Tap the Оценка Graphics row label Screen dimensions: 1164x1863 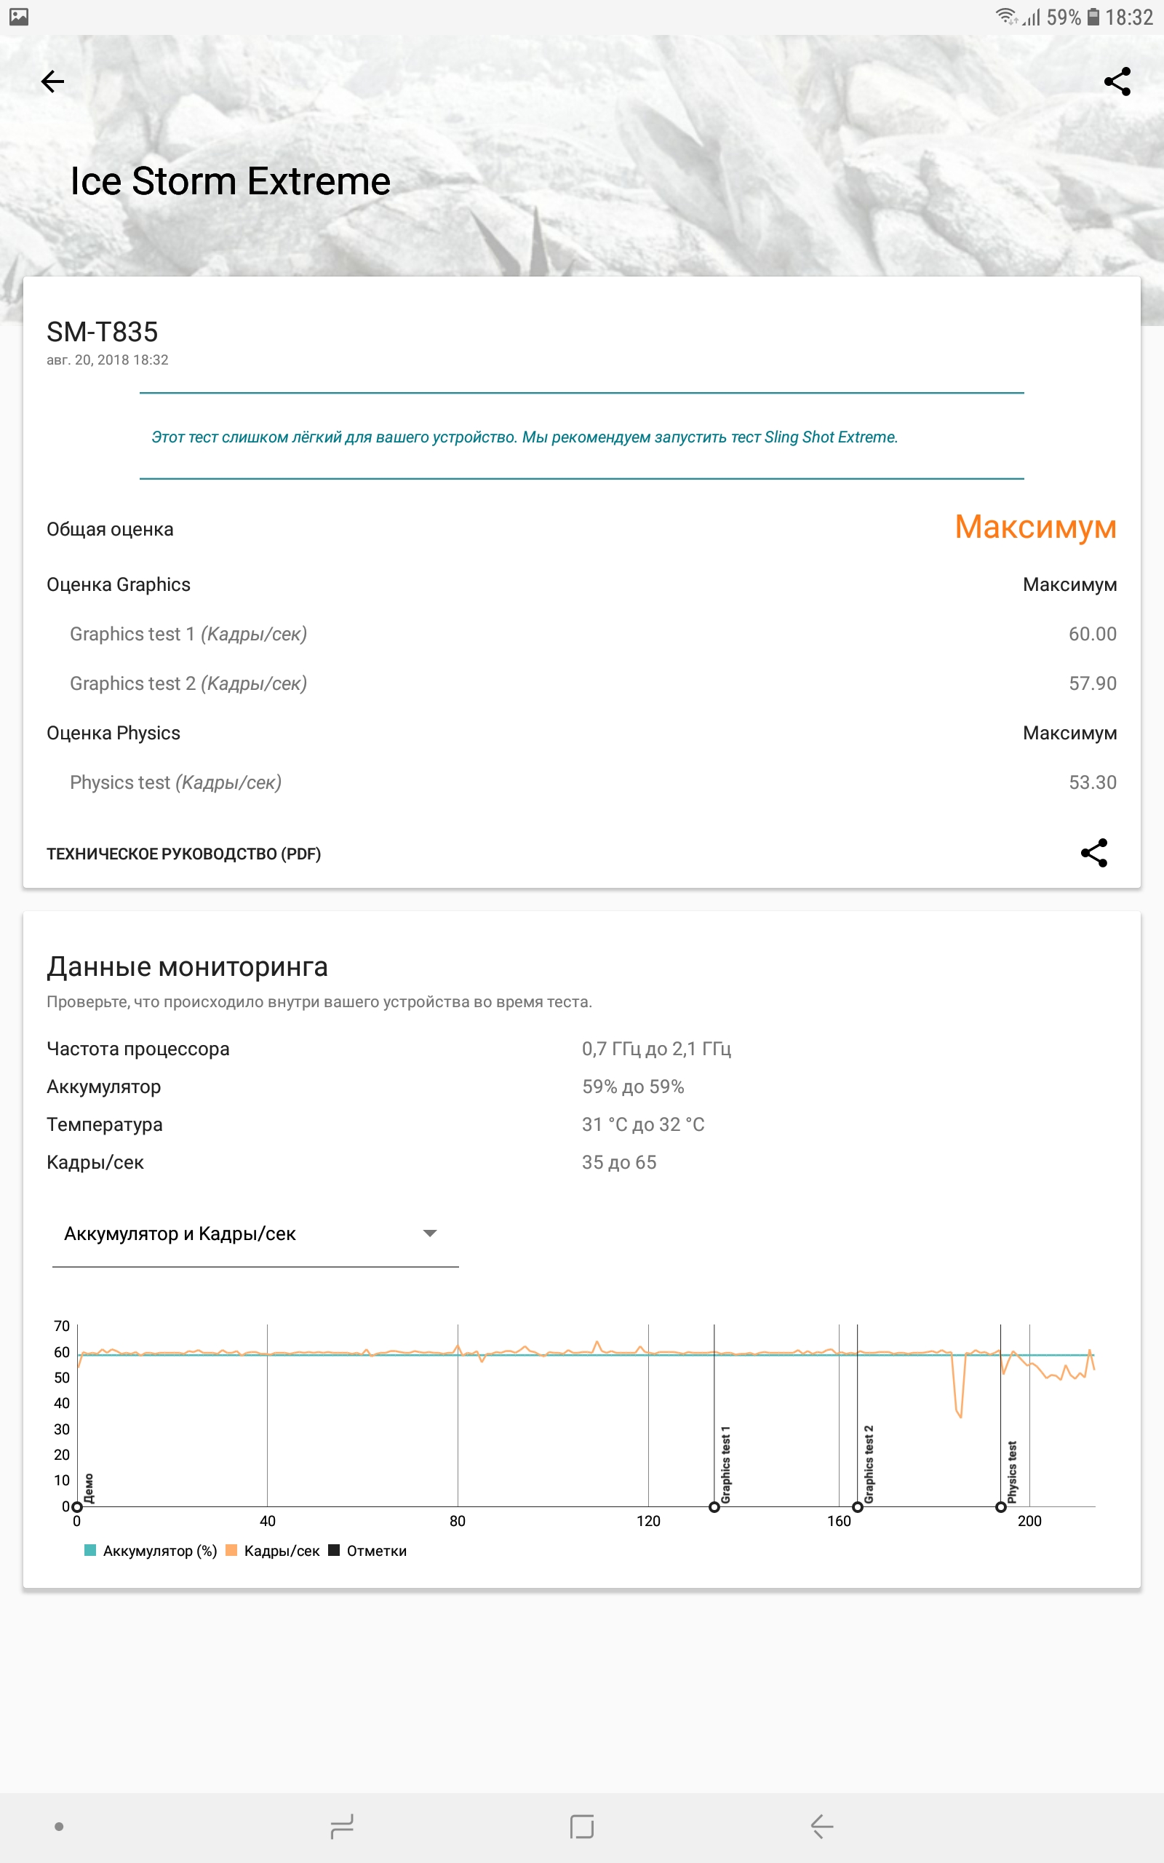(x=119, y=584)
